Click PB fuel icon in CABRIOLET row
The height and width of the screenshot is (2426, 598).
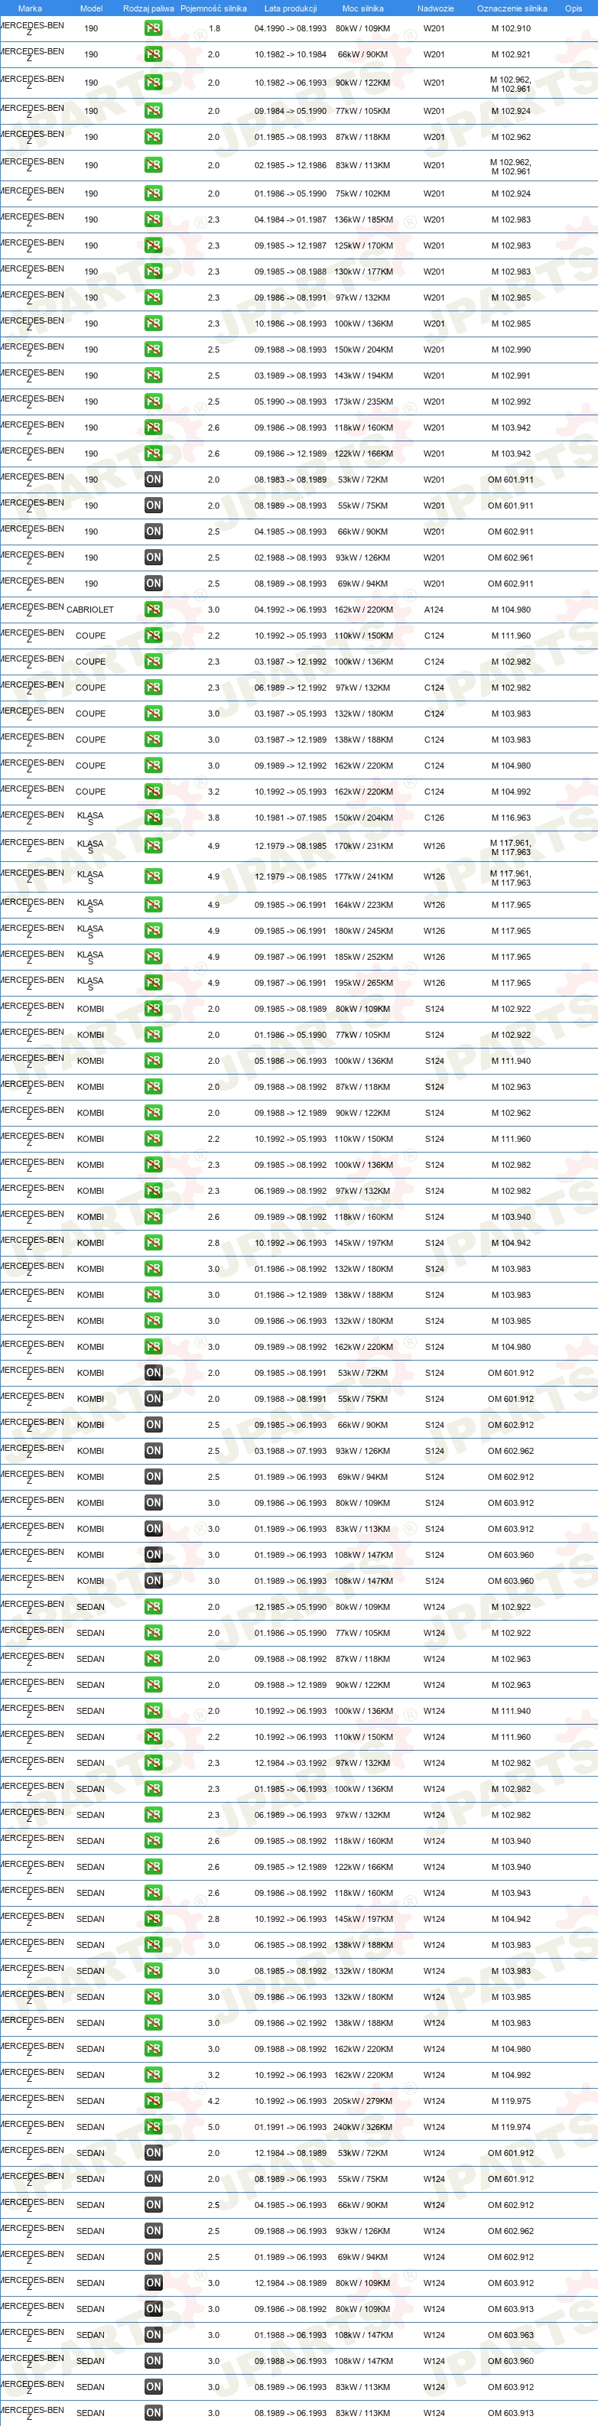[x=153, y=610]
